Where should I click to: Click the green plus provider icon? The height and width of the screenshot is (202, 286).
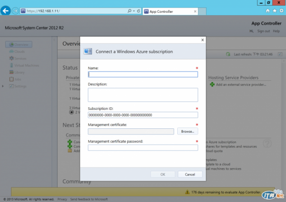212,84
